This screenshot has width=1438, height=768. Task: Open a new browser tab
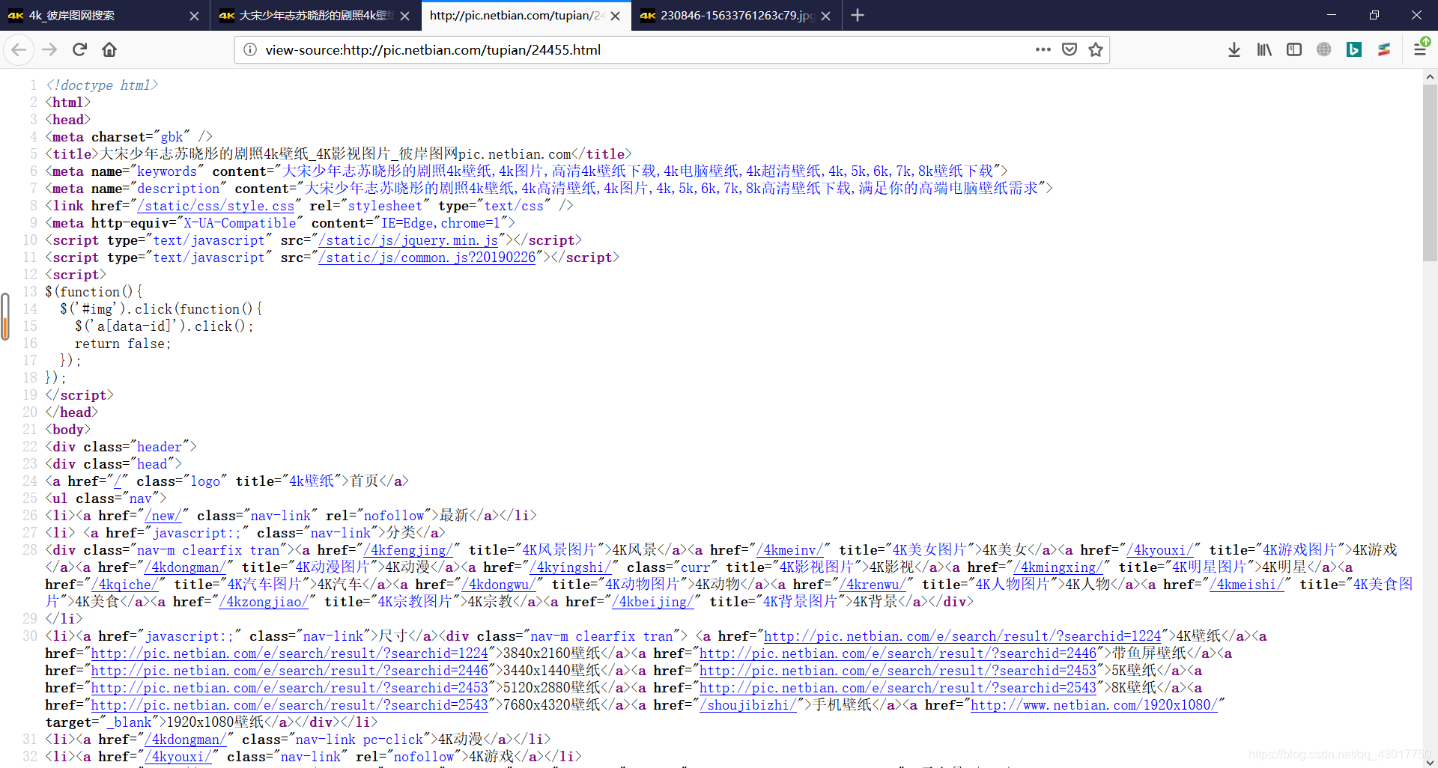[858, 15]
